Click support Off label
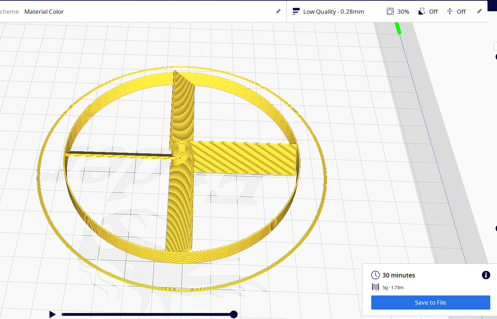Viewport: 497px width, 319px height. click(433, 12)
